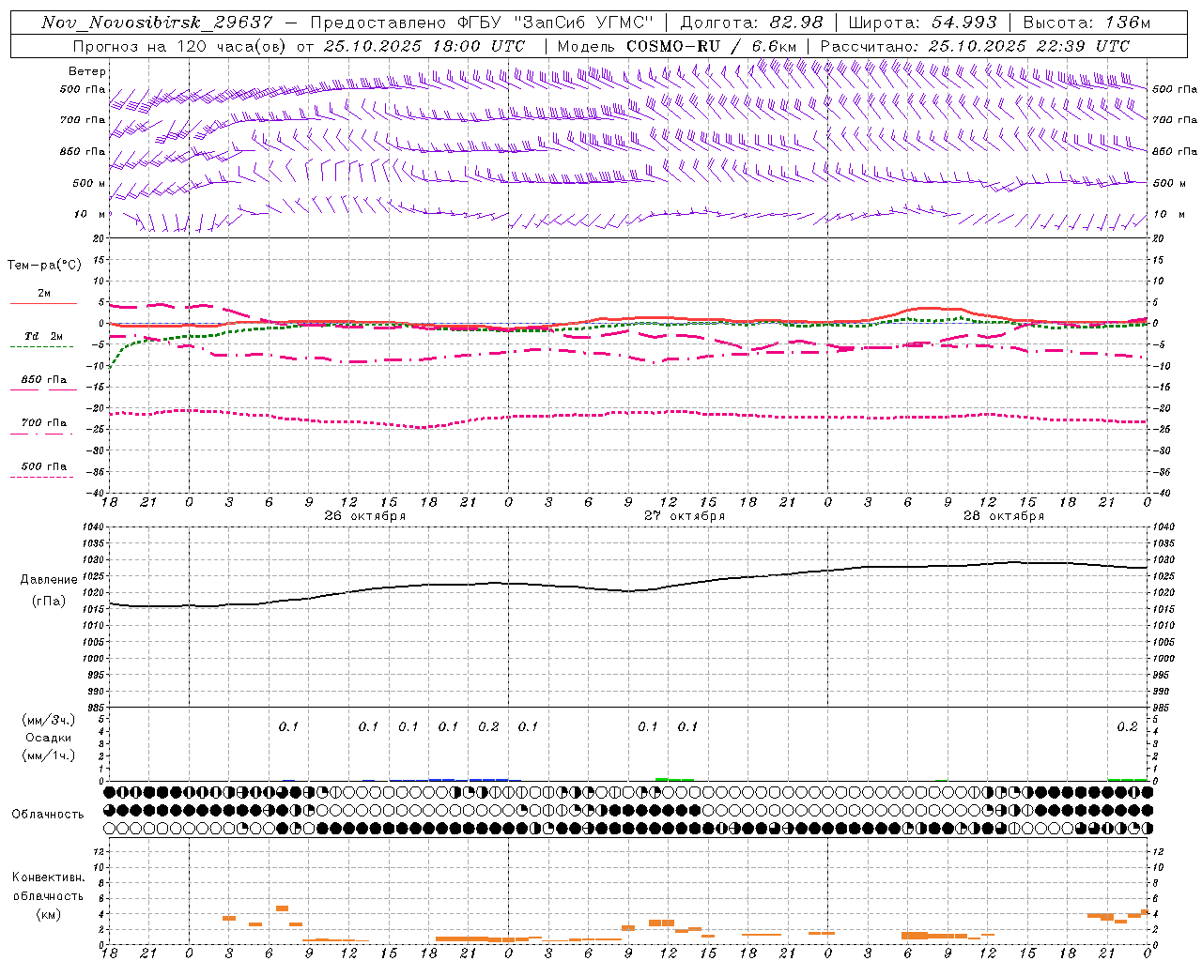Click the (мм/3ч.) unit label

49,720
